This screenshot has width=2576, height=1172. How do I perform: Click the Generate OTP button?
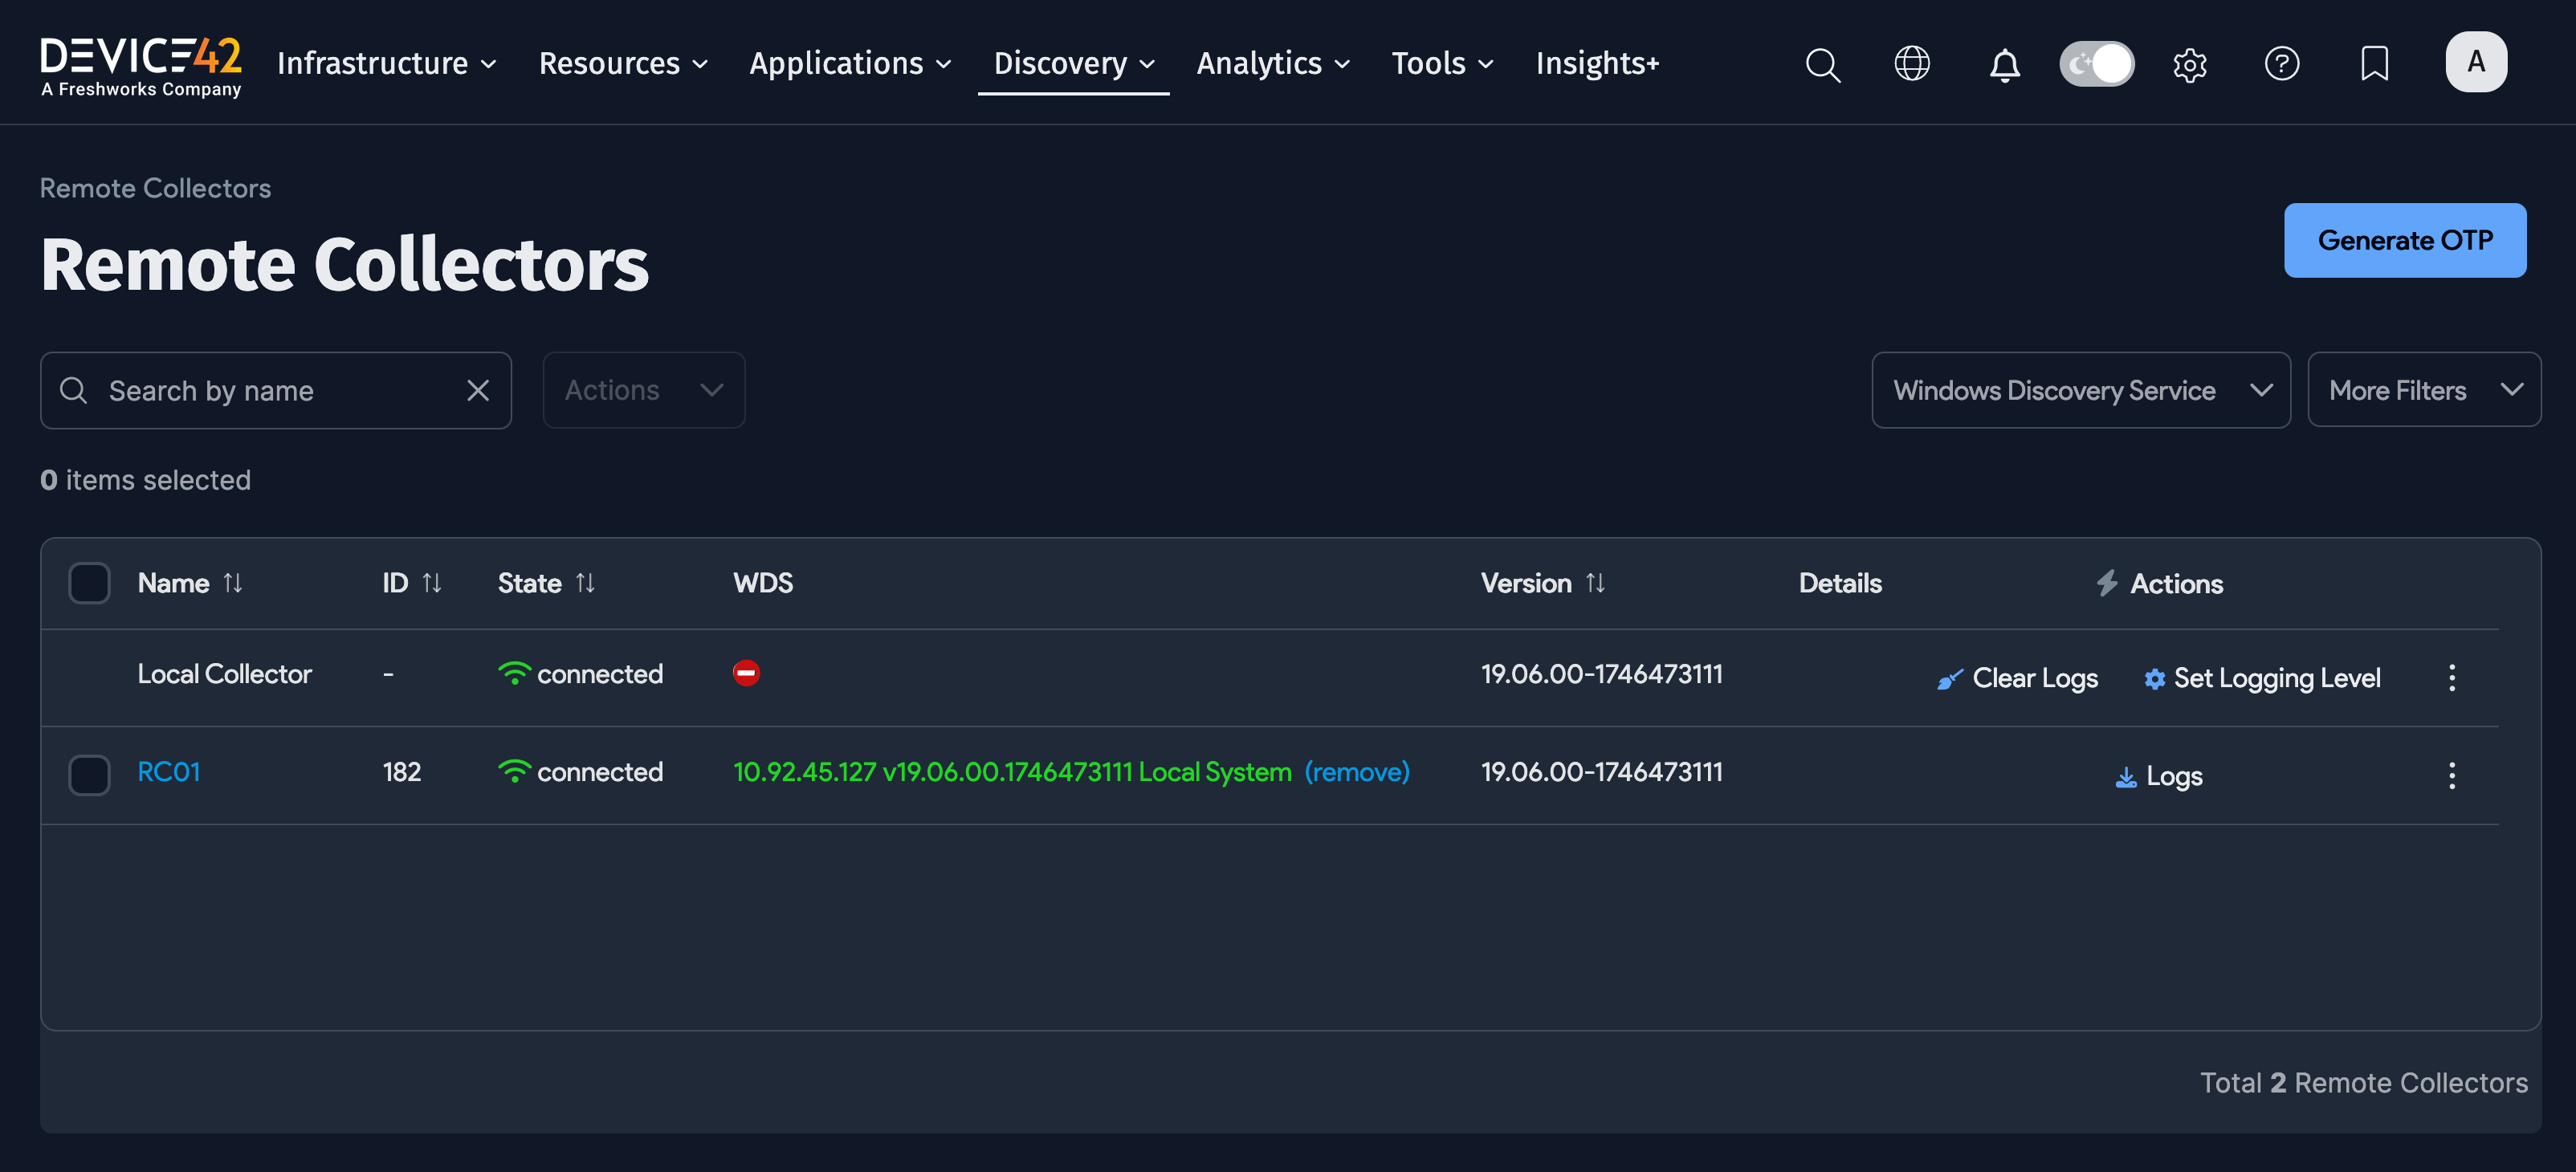click(x=2405, y=240)
